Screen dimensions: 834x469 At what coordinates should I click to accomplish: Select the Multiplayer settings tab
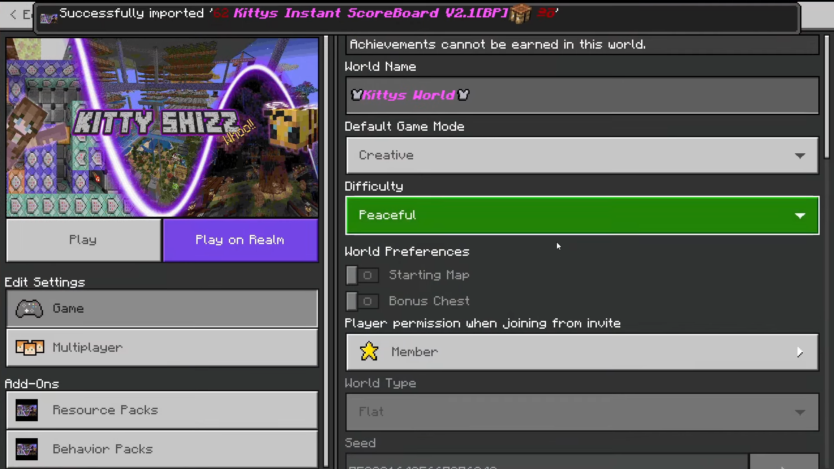click(x=162, y=347)
